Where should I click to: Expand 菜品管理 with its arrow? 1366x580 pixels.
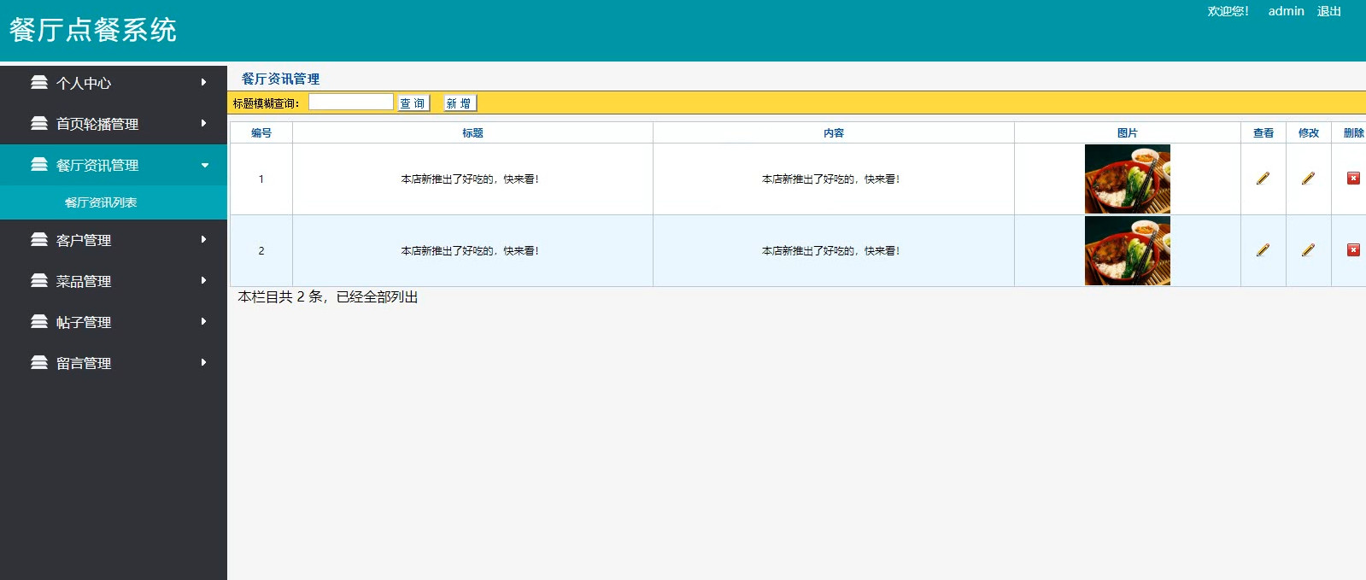click(203, 280)
